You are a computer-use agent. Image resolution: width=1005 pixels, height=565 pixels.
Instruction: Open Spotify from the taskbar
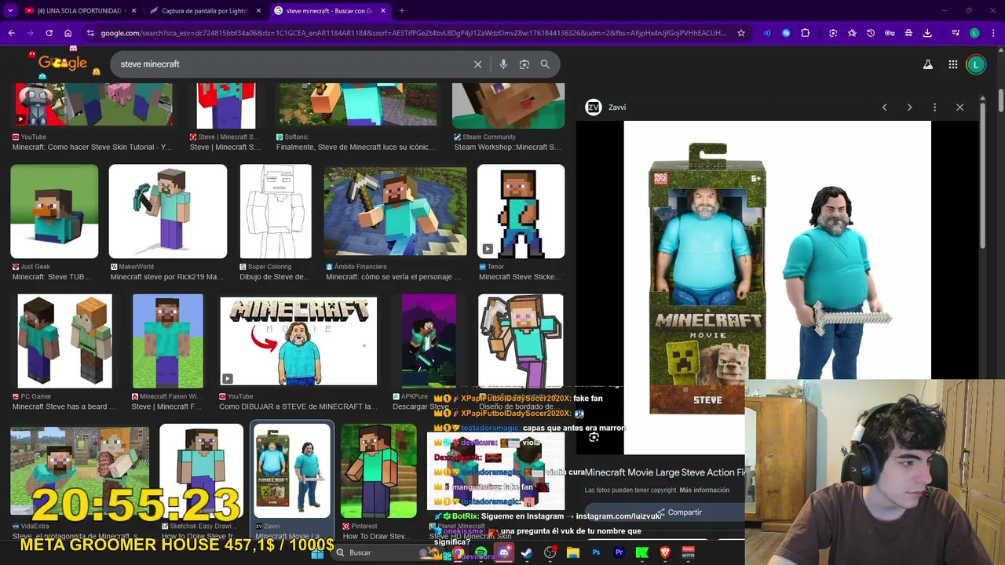point(481,553)
